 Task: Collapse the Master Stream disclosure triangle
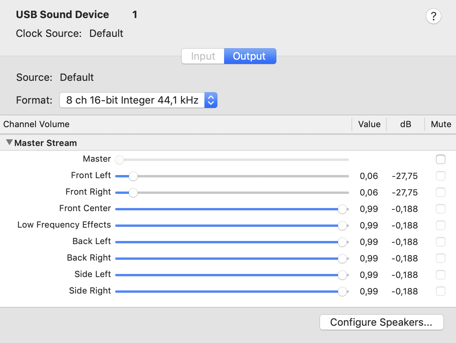click(x=9, y=142)
